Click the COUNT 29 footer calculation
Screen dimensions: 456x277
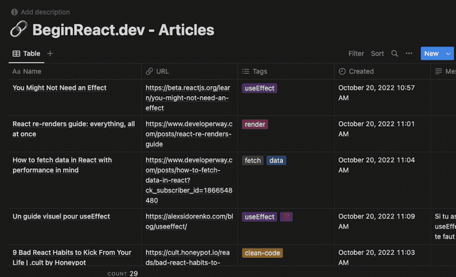tap(123, 273)
